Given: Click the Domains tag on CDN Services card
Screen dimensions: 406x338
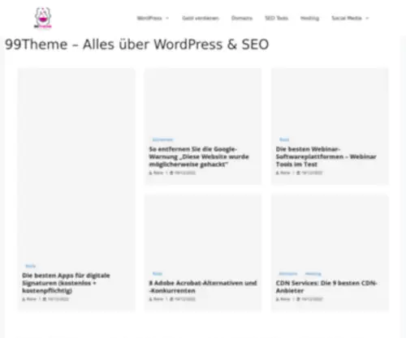Looking at the screenshot, I should coord(288,274).
